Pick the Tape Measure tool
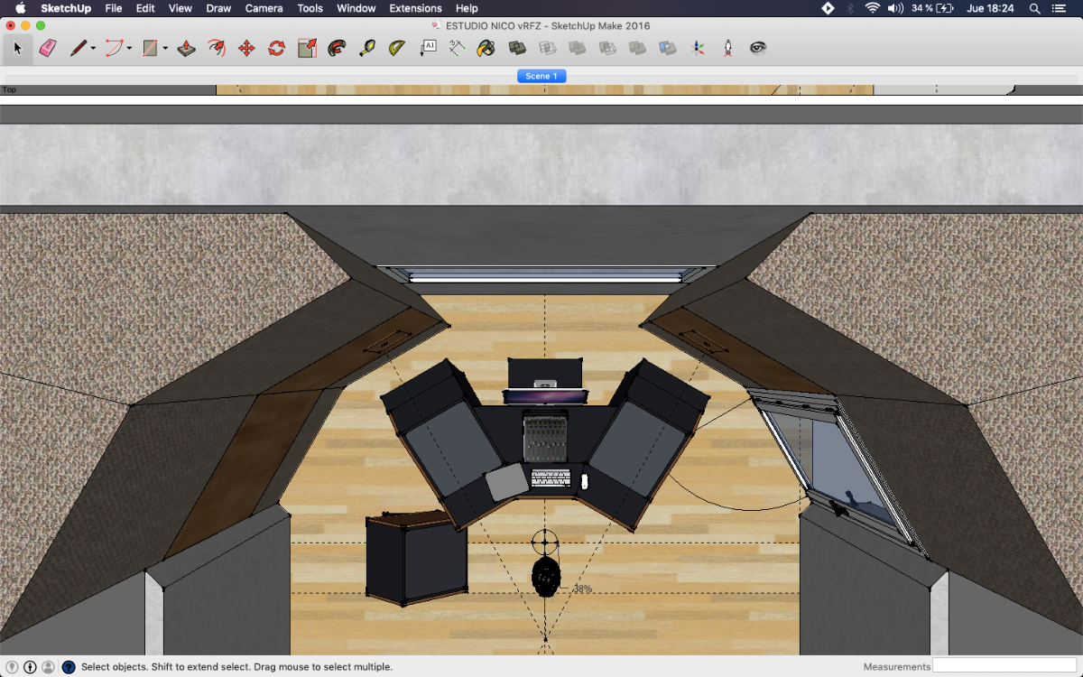 [366, 48]
